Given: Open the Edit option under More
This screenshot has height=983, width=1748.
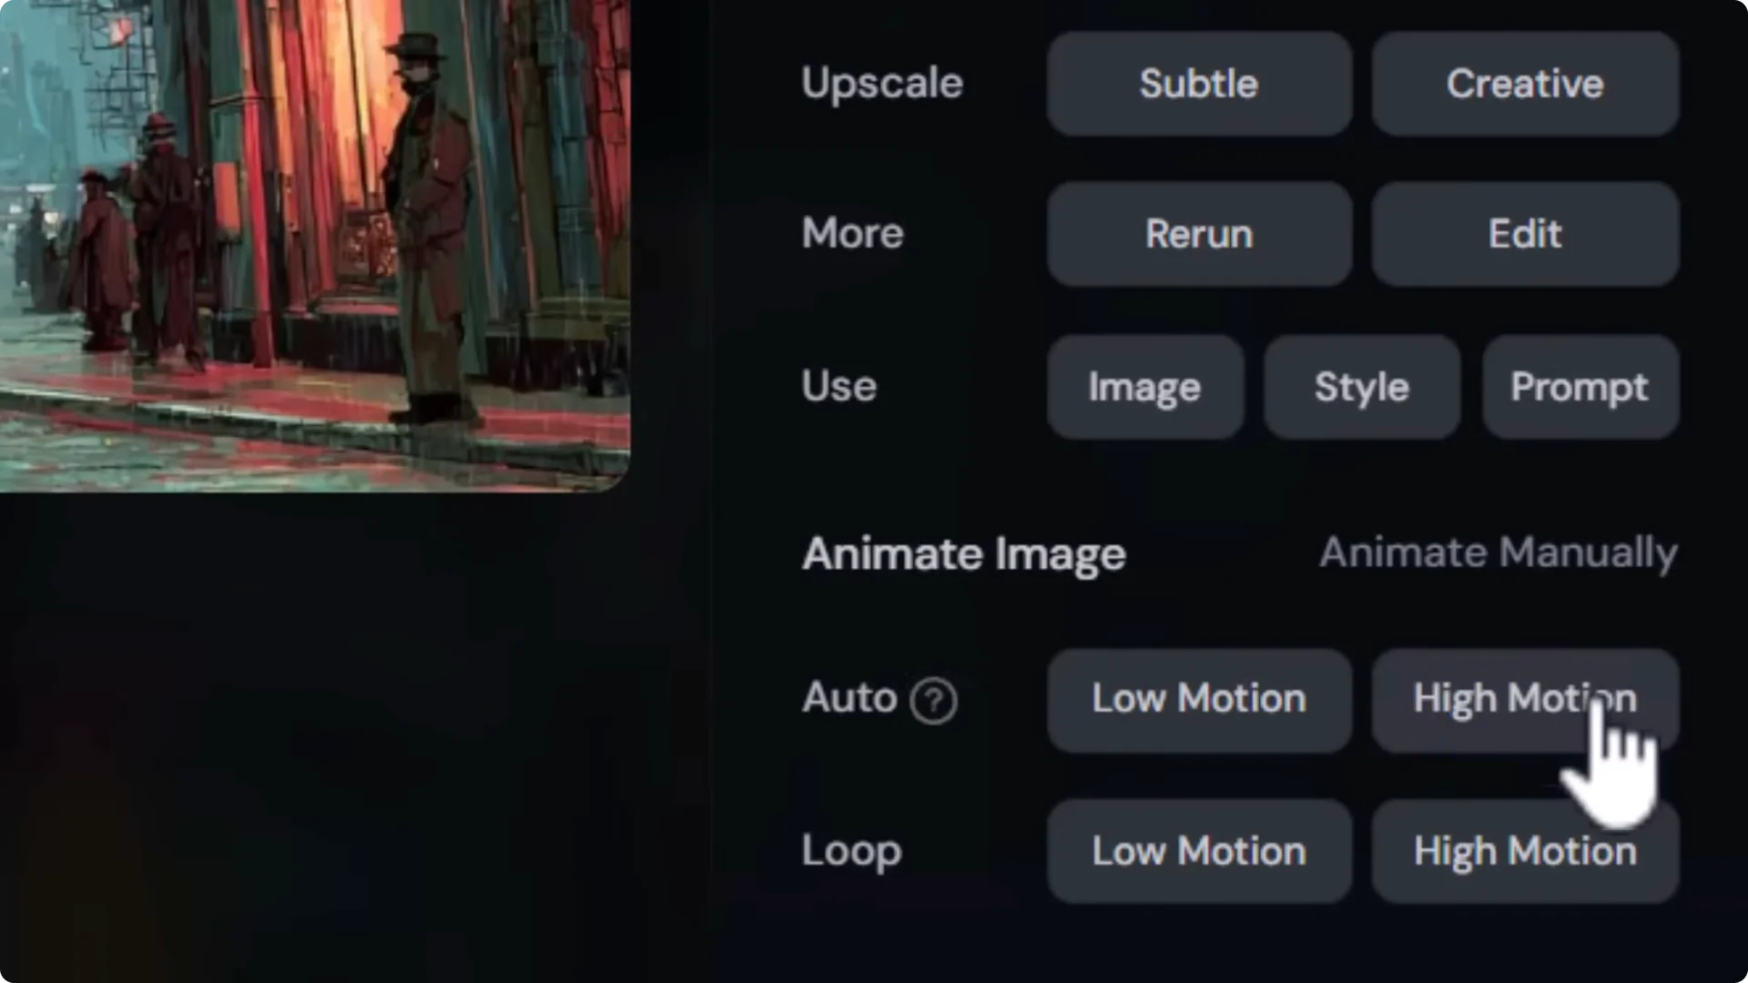Looking at the screenshot, I should tap(1525, 234).
